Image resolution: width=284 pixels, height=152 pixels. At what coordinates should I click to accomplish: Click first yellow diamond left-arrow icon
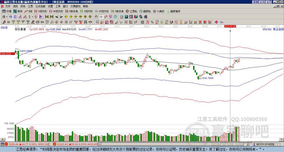[x=66, y=17]
